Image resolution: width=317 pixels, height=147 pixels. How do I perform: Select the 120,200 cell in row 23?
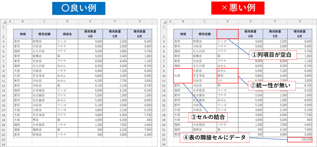tap(300, 139)
